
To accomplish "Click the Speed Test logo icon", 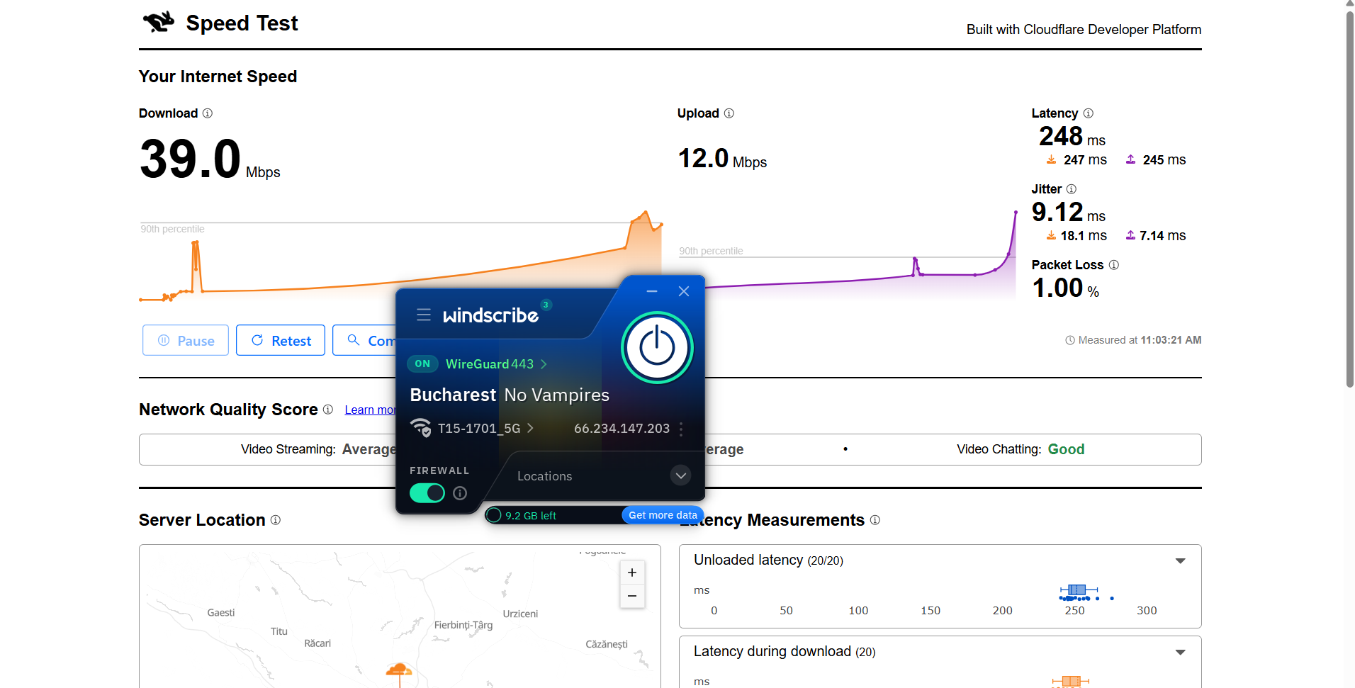I will (159, 22).
